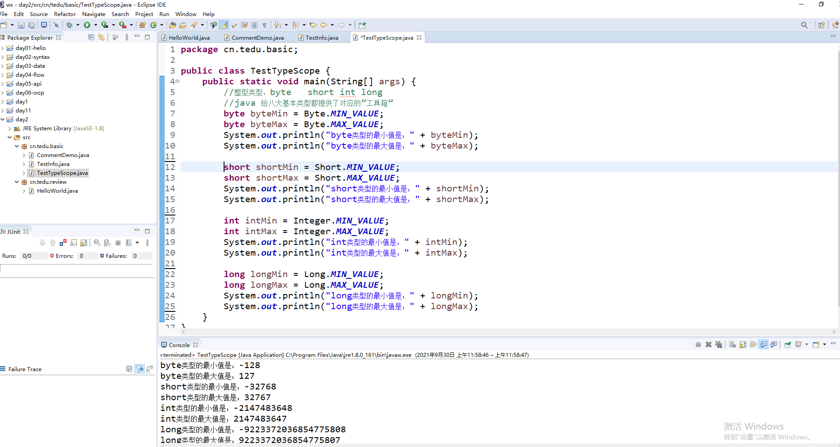This screenshot has height=447, width=840.
Task: Open JUnit history dropdown arrow
Action: coord(137,243)
